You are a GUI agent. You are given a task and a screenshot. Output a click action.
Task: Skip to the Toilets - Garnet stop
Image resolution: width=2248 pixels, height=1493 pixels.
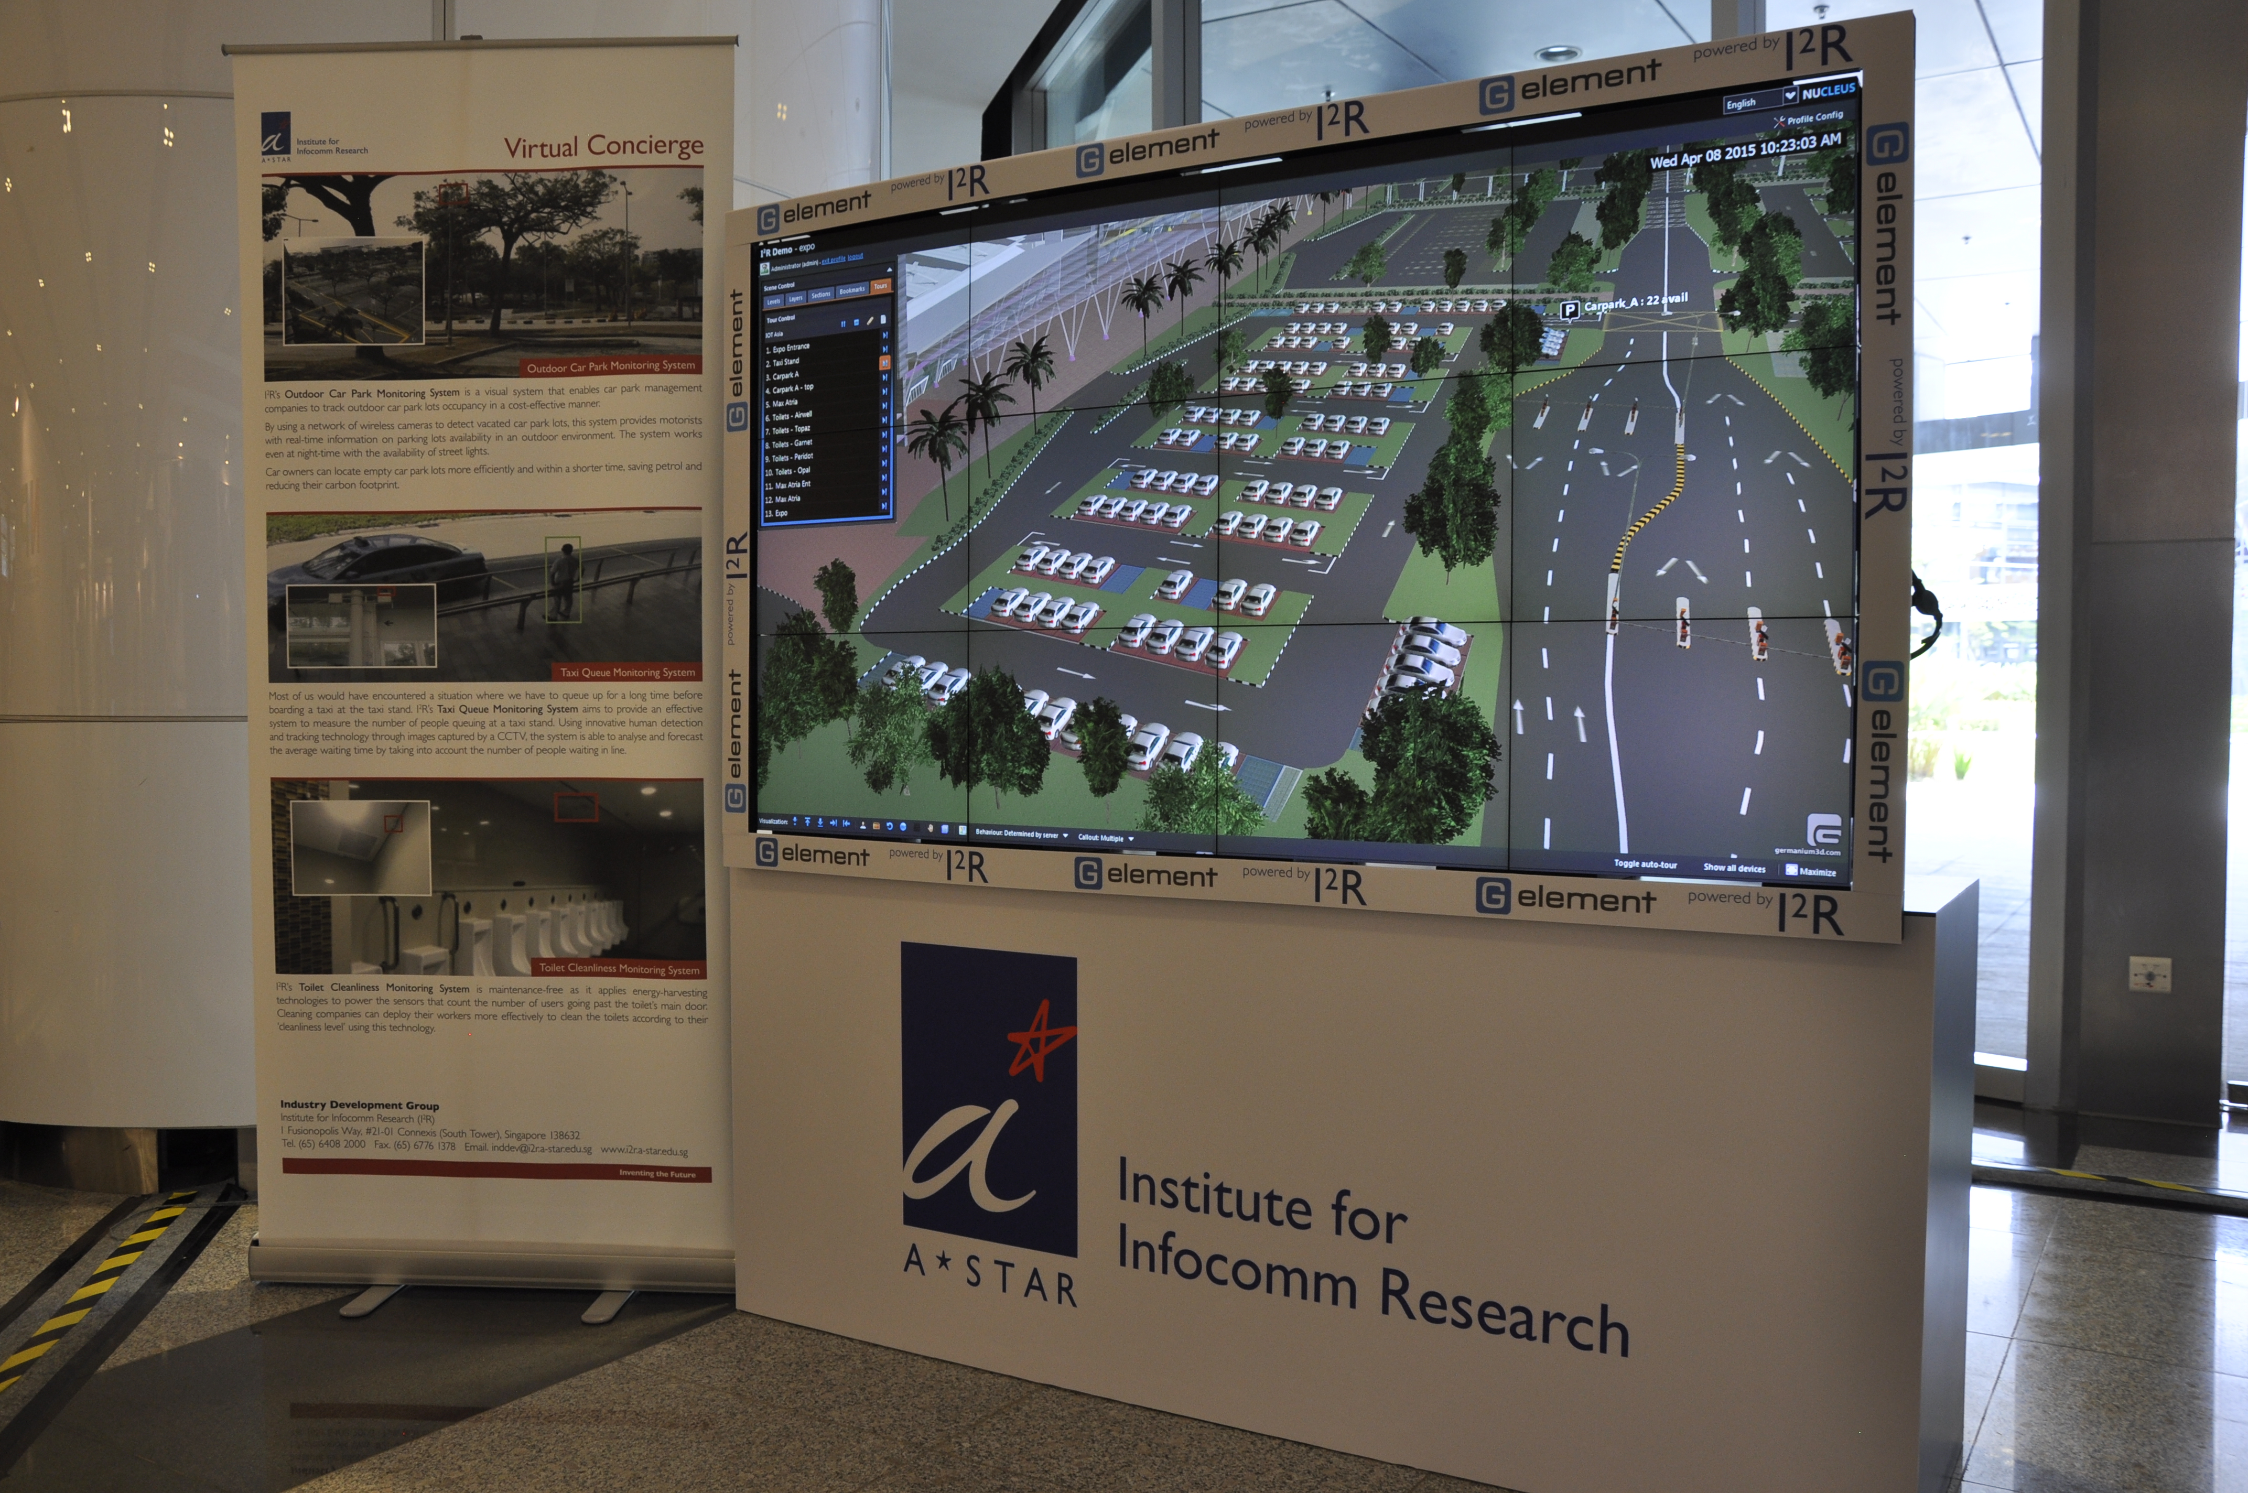pos(884,448)
